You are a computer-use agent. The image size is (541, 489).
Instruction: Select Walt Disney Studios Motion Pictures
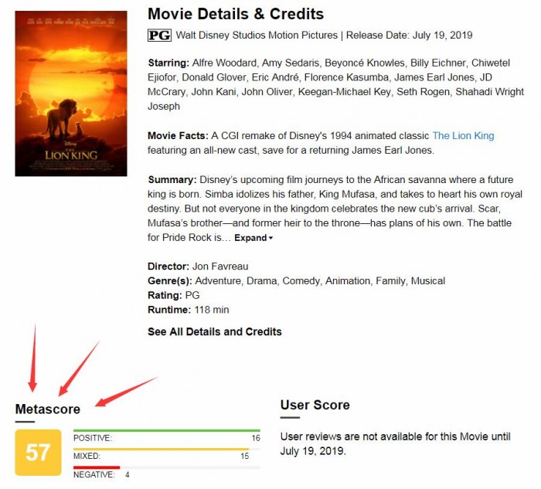click(x=257, y=36)
